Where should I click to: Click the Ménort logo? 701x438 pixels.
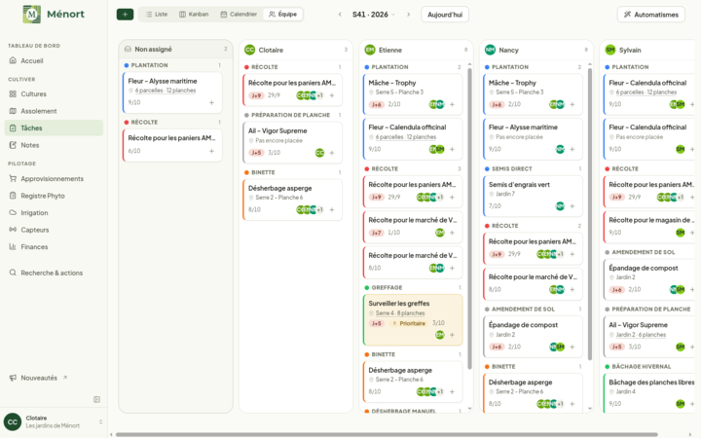click(x=54, y=15)
